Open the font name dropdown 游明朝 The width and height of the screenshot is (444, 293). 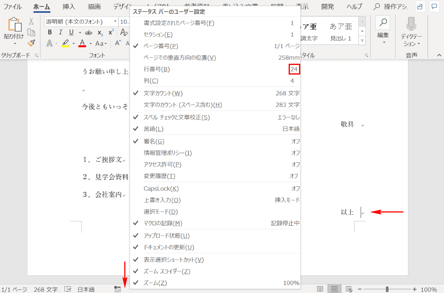tap(115, 22)
